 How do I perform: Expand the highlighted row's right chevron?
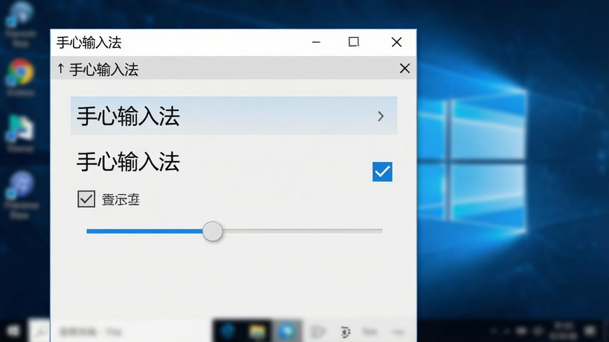[x=381, y=116]
